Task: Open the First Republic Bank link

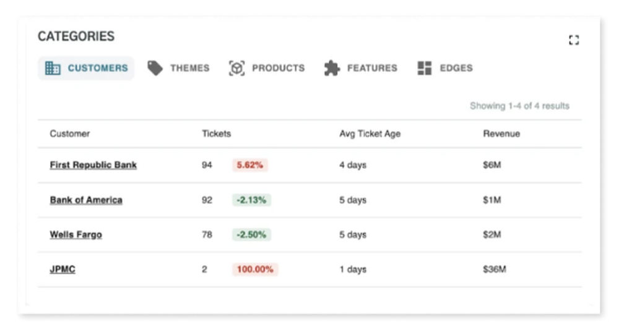Action: point(93,165)
